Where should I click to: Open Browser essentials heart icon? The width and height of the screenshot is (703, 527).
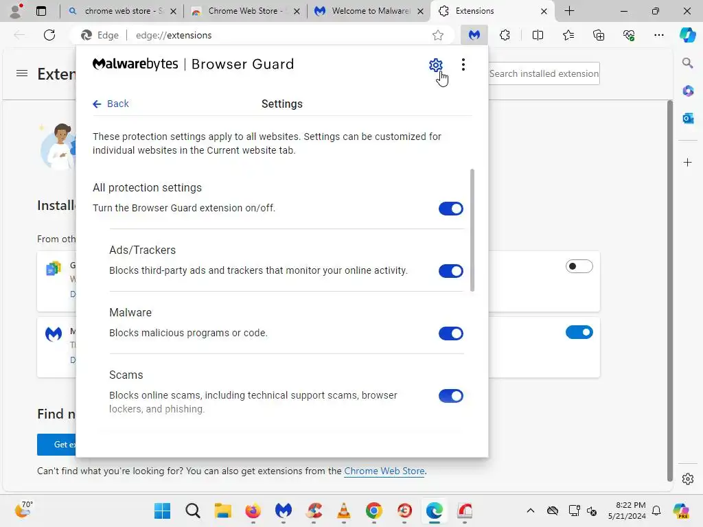click(629, 35)
